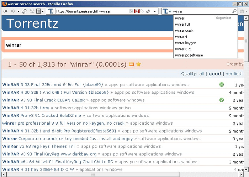Click the magnifier icon in search bar
The image size is (249, 177).
point(234,11)
